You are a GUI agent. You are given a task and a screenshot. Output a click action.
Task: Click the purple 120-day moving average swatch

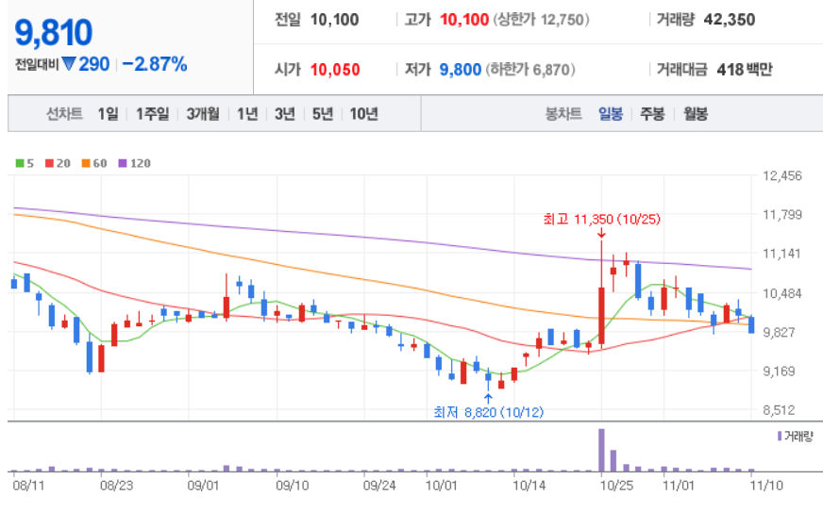123,163
